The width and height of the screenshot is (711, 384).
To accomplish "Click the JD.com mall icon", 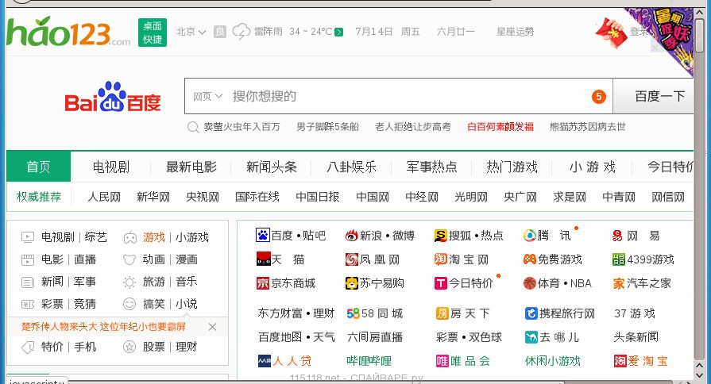I will pyautogui.click(x=263, y=283).
